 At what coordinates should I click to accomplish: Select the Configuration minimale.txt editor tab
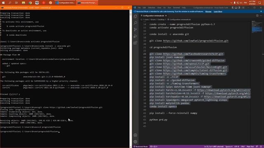click(x=153, y=16)
